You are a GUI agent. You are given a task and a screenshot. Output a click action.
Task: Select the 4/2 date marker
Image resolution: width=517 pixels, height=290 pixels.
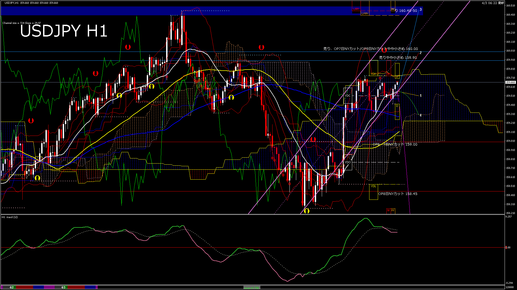[x=12, y=287]
